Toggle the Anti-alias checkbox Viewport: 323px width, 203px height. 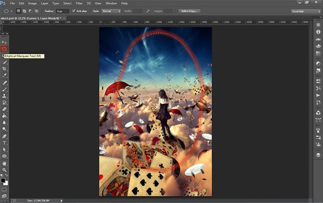[x=74, y=11]
